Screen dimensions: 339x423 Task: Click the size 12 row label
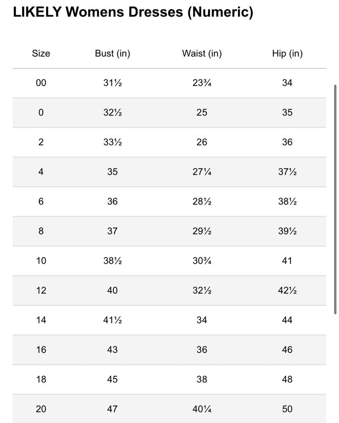tap(41, 291)
